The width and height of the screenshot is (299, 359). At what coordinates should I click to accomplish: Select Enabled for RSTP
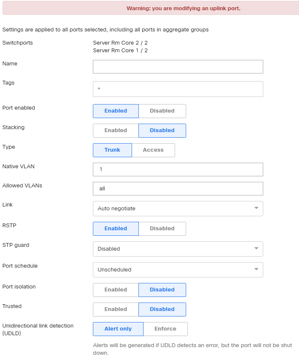[116, 229]
